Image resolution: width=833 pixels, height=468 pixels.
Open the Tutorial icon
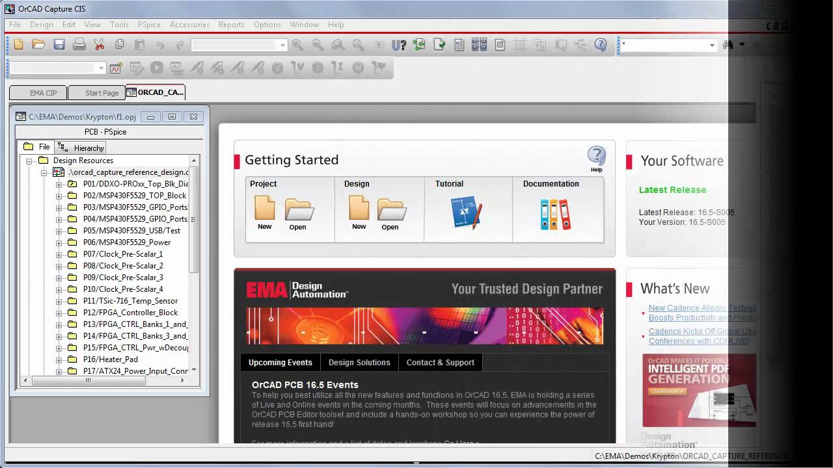467,213
